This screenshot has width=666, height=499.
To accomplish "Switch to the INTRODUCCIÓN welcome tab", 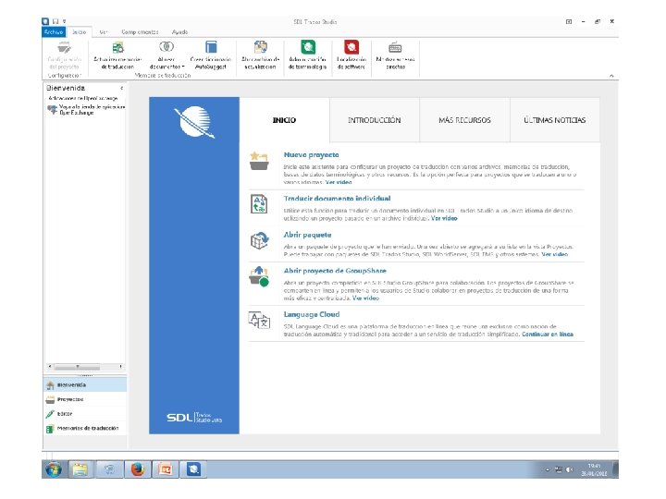I will 375,120.
